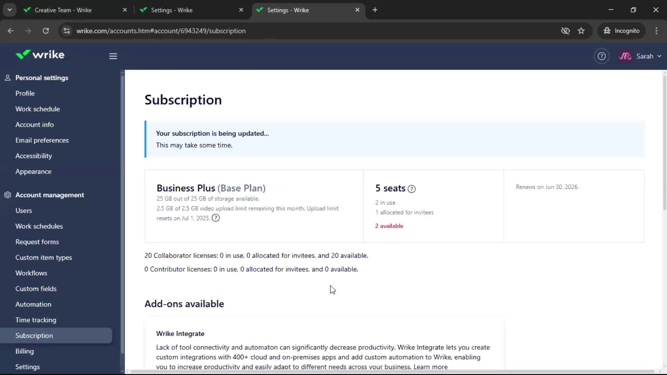Switch to the second Settings - Wrike tab
The height and width of the screenshot is (375, 667).
pyautogui.click(x=172, y=10)
